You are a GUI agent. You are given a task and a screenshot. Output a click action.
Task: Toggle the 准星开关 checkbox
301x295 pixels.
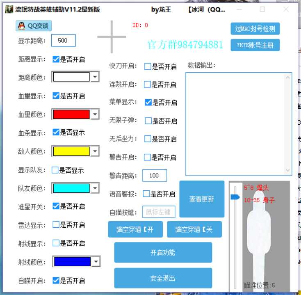[56, 206]
